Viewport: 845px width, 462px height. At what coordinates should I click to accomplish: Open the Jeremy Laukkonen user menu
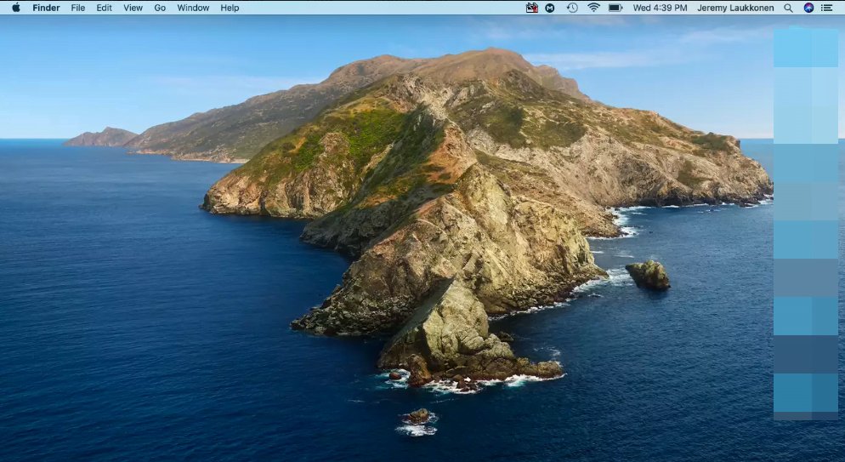[x=735, y=8]
